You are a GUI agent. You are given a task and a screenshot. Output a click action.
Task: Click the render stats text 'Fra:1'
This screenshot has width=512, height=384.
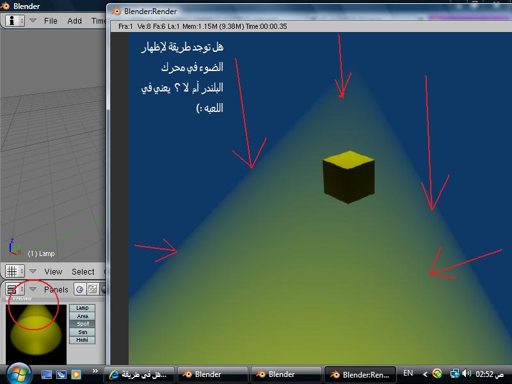point(125,26)
